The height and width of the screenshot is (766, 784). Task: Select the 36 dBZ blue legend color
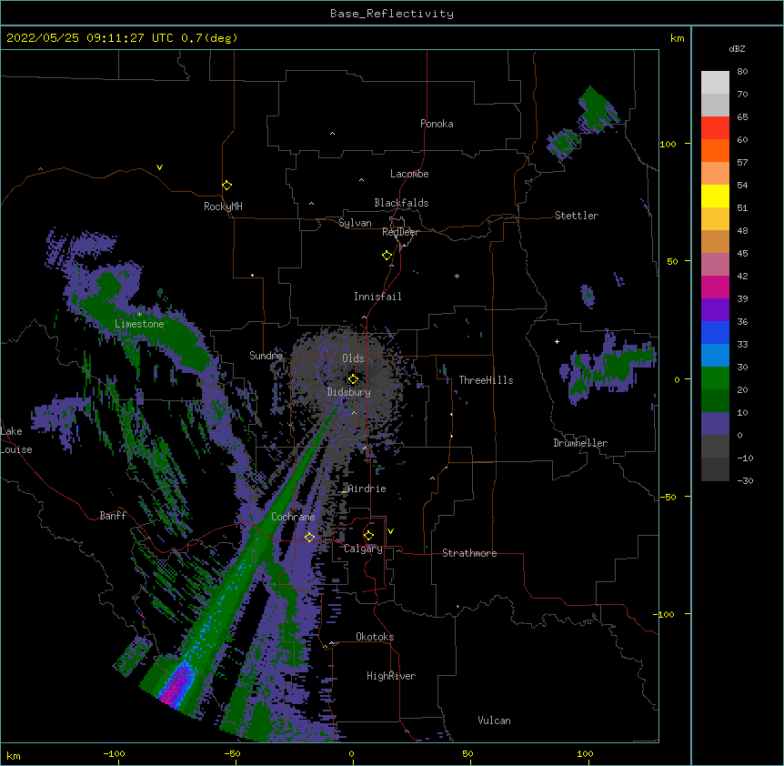point(715,332)
